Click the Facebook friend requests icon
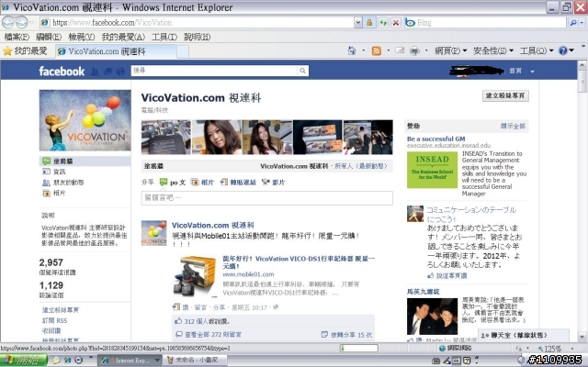Screen dimensions: 588x367 click(x=95, y=72)
